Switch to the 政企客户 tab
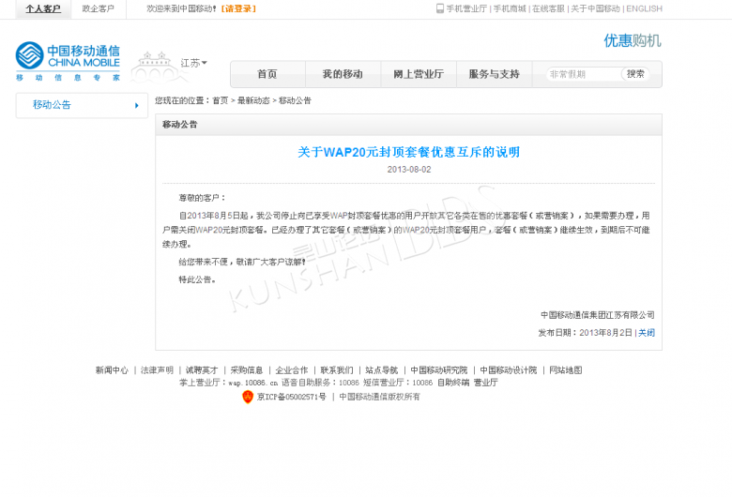The height and width of the screenshot is (497, 732). point(98,8)
